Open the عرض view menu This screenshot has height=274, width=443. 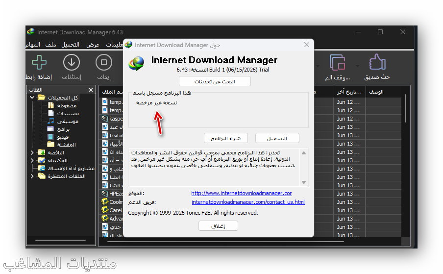coord(93,45)
